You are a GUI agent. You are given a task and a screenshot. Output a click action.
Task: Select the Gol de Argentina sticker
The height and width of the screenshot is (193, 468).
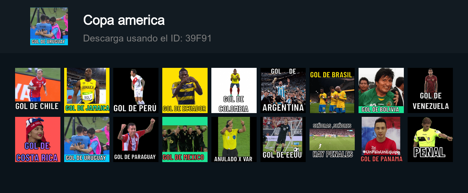click(283, 90)
